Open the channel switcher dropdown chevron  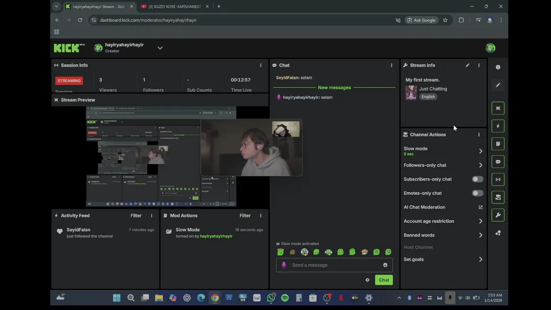(160, 48)
